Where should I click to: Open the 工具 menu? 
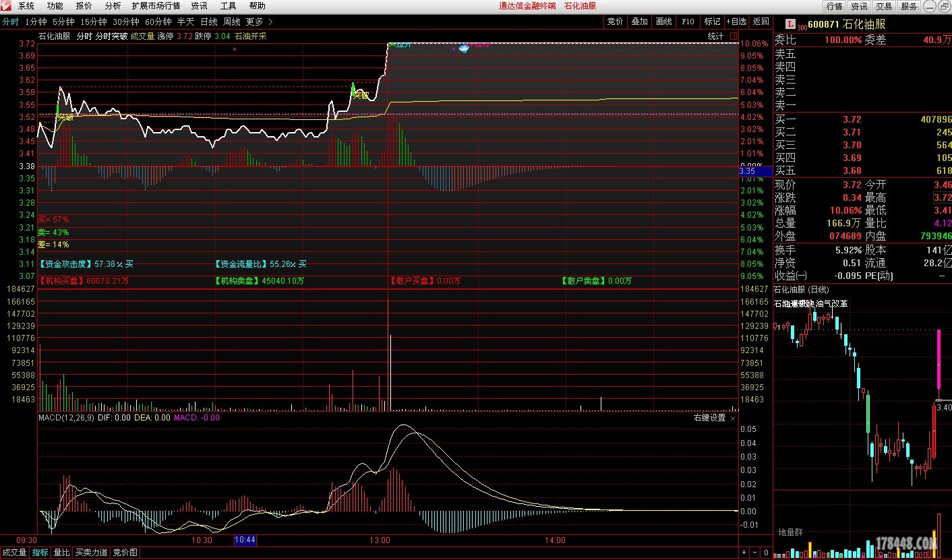(x=228, y=5)
